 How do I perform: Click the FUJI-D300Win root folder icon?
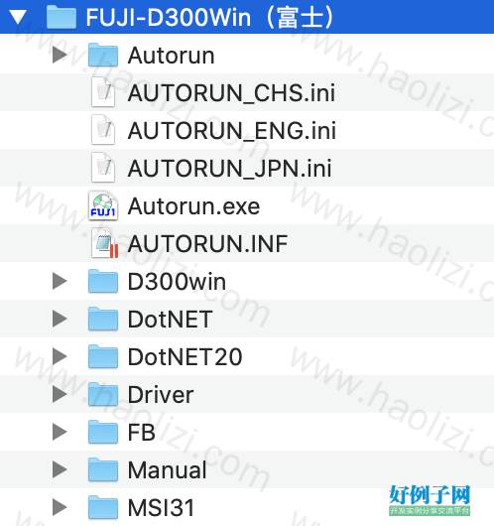(x=62, y=17)
